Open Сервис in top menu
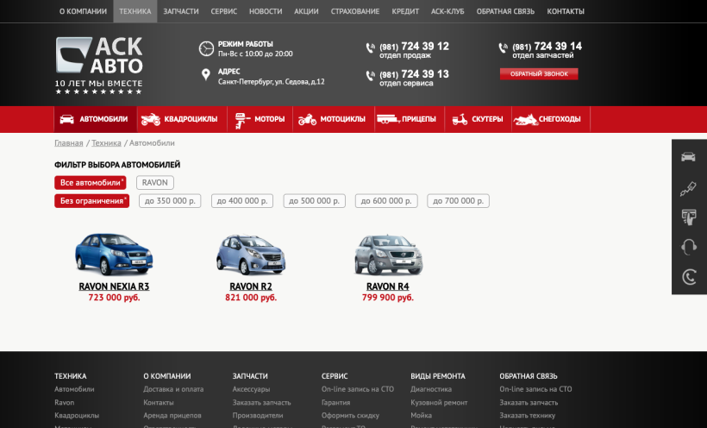The height and width of the screenshot is (428, 707). 223,11
